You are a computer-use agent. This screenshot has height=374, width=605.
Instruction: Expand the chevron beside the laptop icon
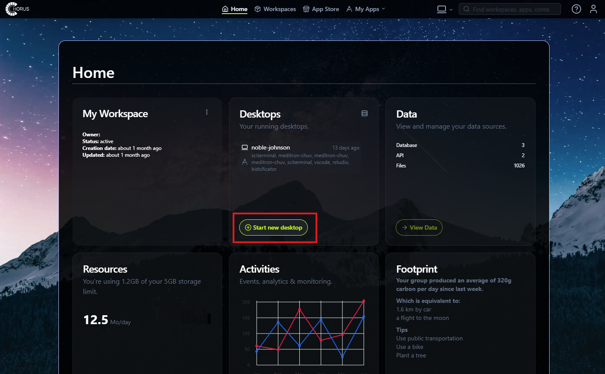451,9
